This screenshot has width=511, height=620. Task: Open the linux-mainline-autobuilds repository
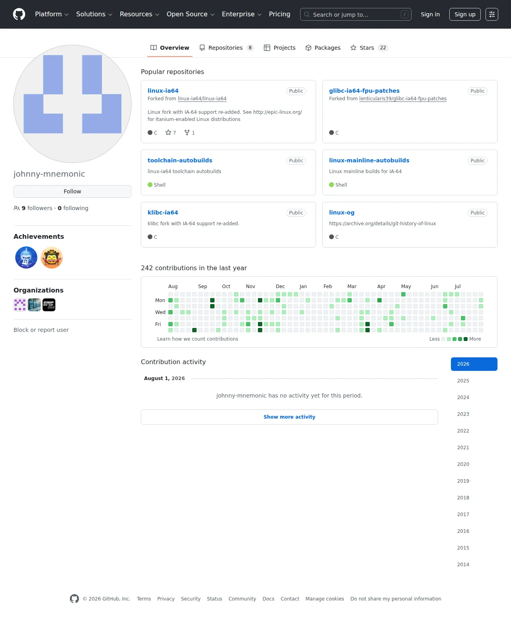point(369,160)
